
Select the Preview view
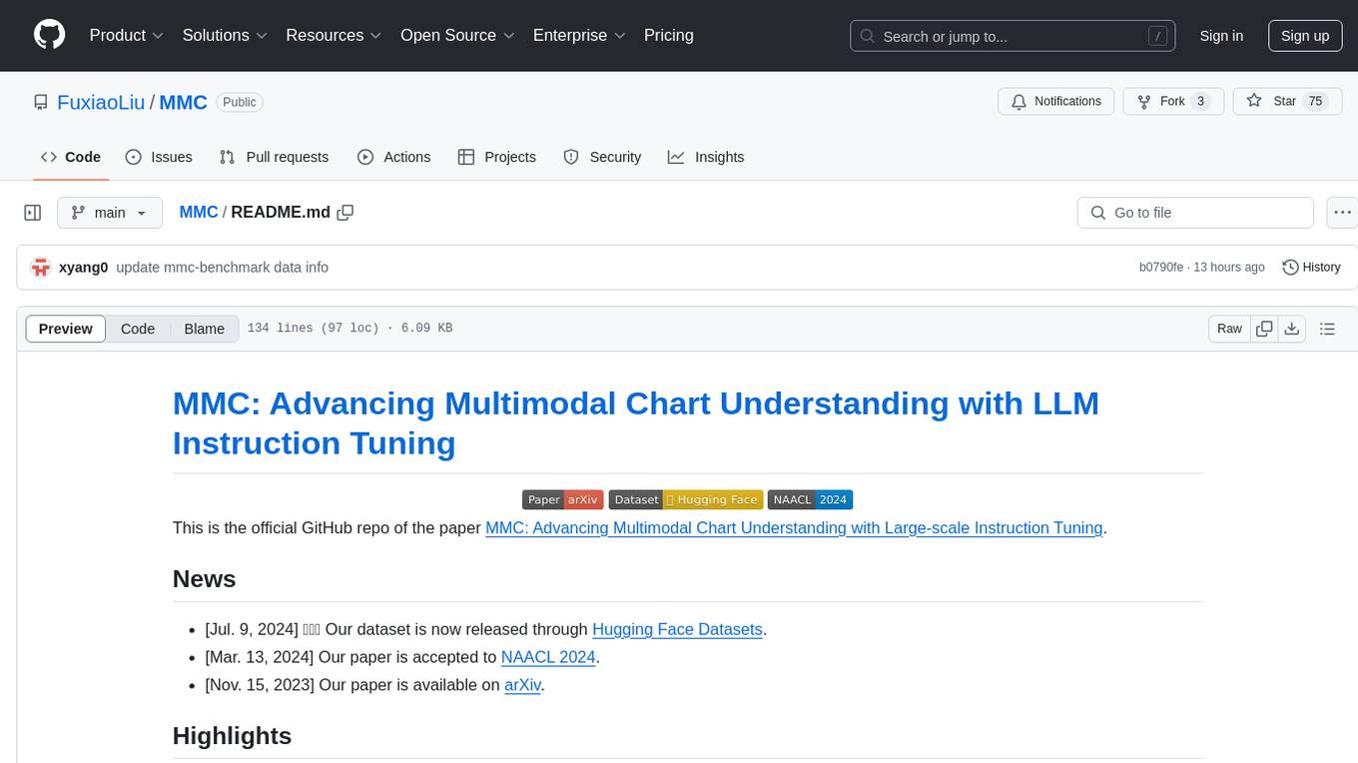point(66,329)
